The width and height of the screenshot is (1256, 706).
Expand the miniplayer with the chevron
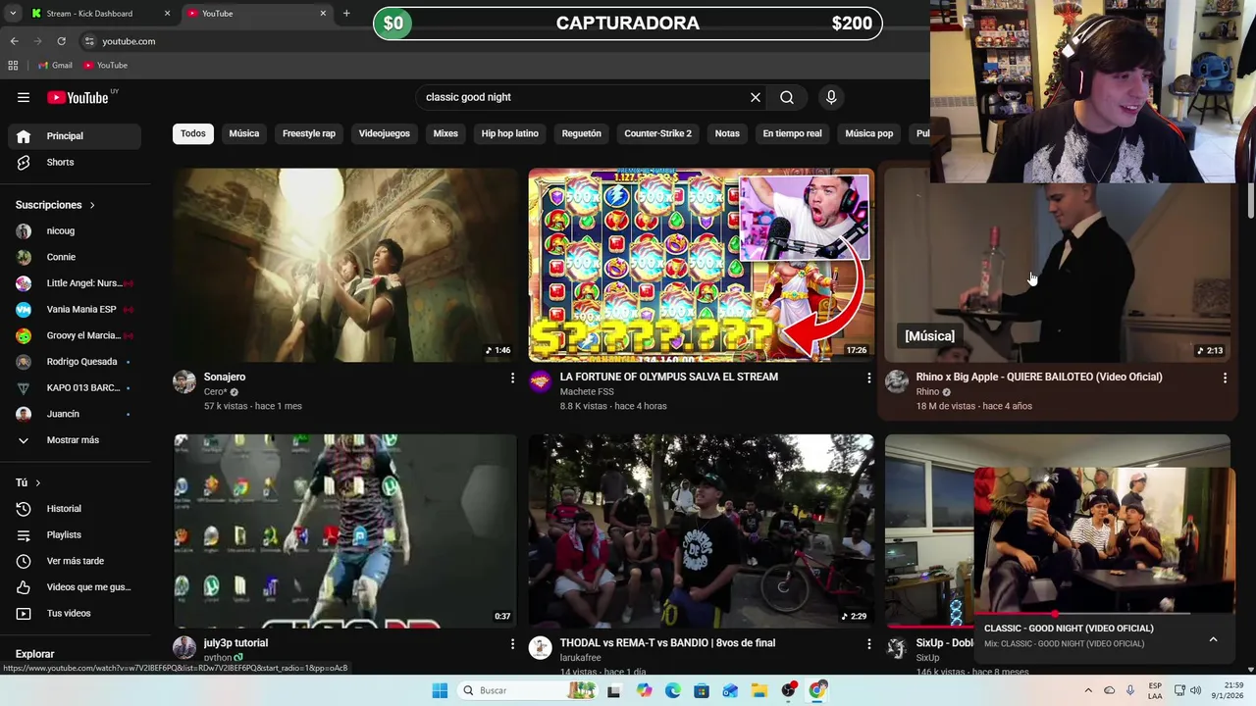tap(1213, 639)
